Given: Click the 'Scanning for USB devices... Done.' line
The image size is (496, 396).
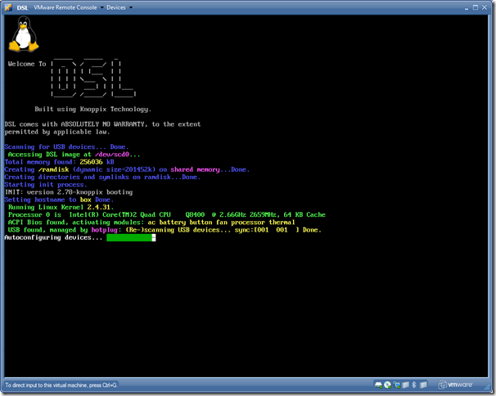Looking at the screenshot, I should click(x=66, y=146).
